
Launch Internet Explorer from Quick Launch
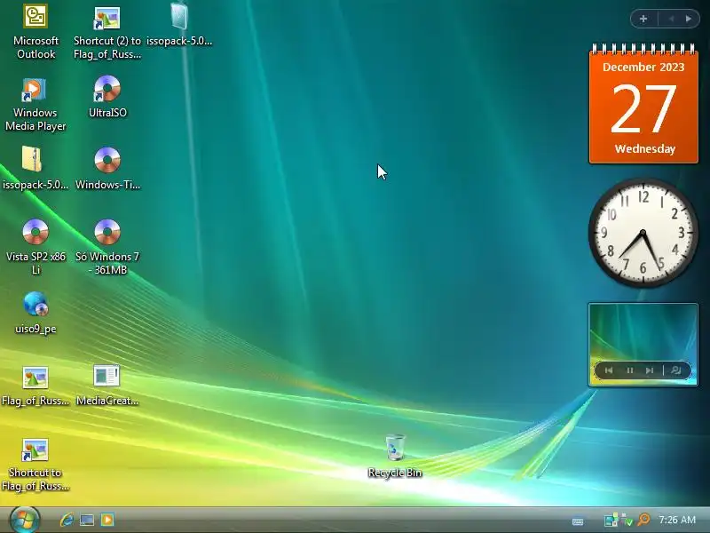67,520
